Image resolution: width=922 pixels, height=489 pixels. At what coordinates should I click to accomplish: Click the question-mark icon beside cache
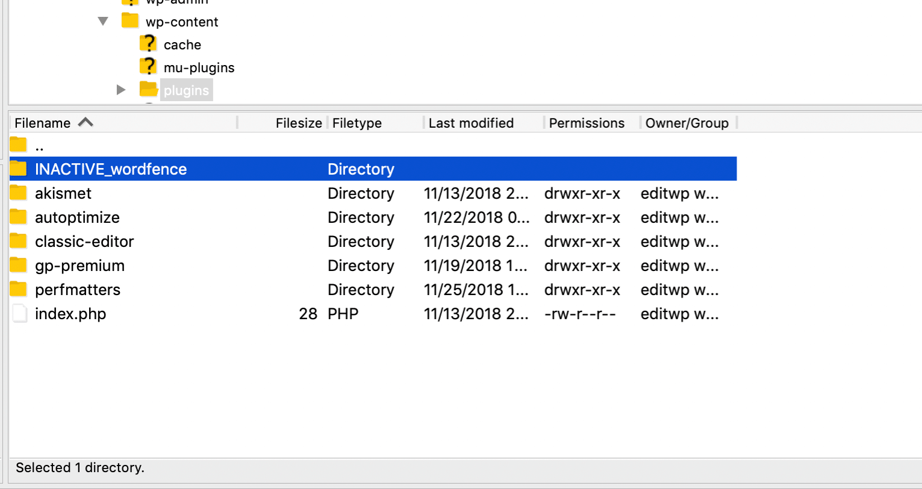tap(148, 43)
